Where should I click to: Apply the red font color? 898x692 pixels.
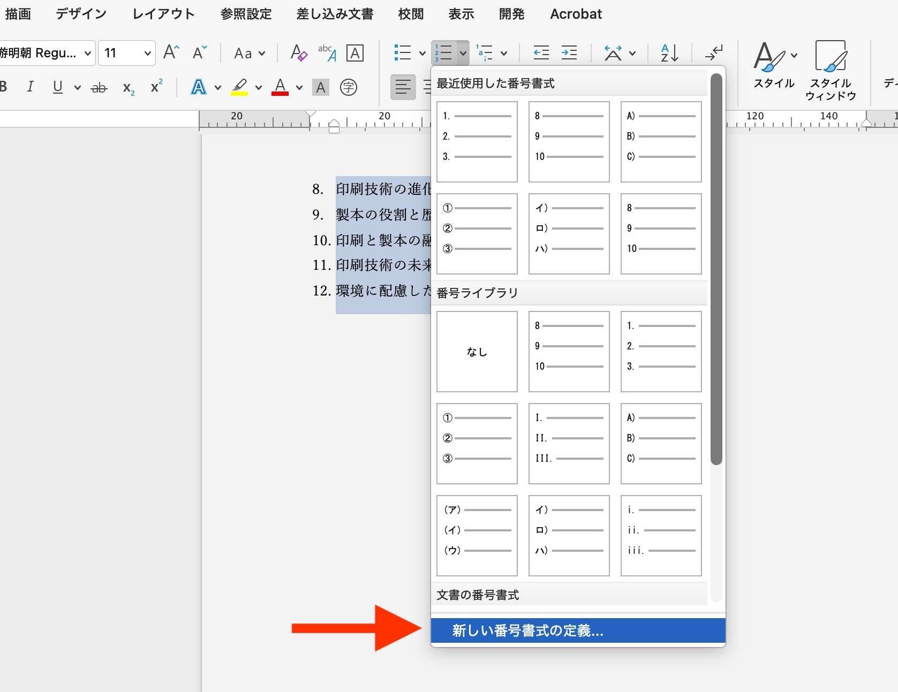(280, 87)
